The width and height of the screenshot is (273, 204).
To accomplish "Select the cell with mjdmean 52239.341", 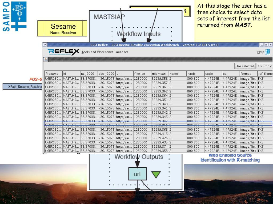I will (160, 108).
